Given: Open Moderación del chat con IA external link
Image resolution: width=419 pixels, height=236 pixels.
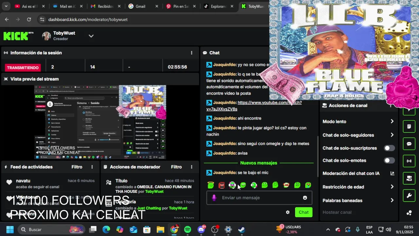Looking at the screenshot, I should click(x=392, y=173).
